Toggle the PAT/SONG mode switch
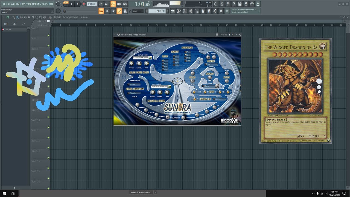 point(66,4)
